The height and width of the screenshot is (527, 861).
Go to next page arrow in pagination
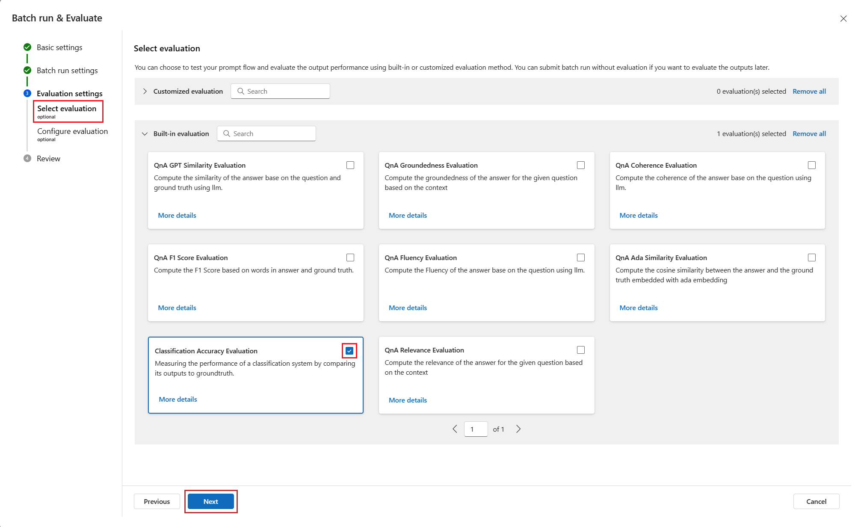click(x=518, y=429)
